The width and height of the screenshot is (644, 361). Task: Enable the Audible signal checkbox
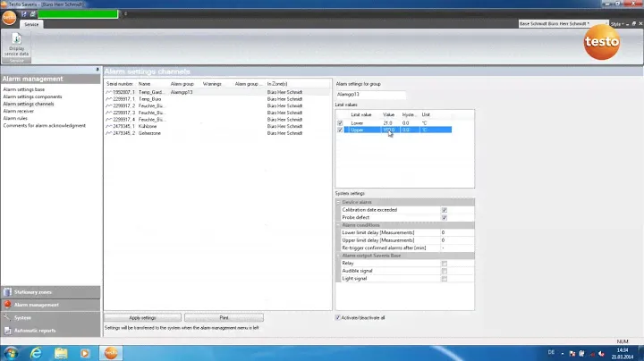click(x=444, y=271)
